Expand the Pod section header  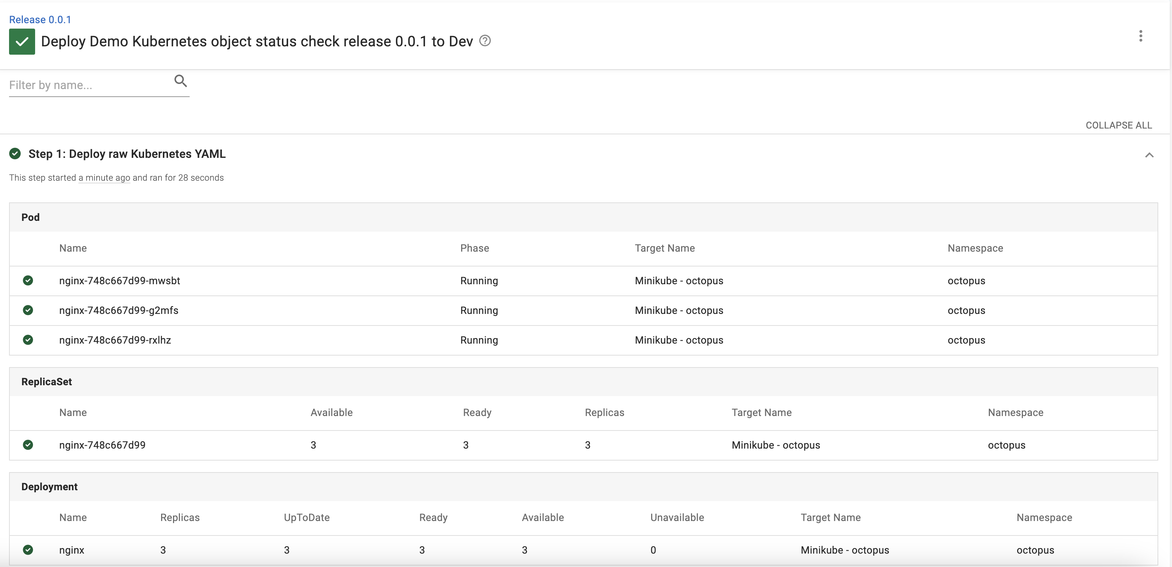(30, 217)
